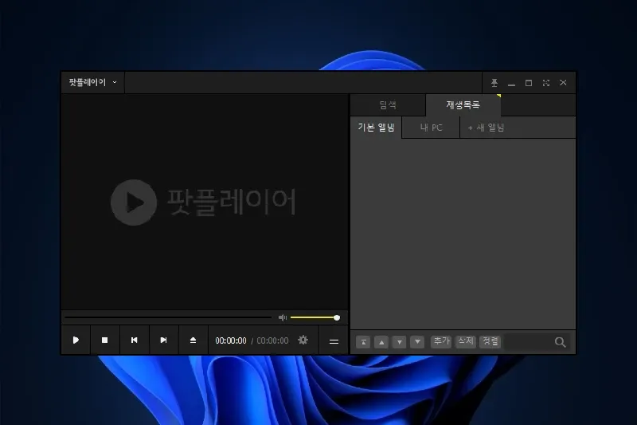
Task: Switch to the 재생목록 tab
Action: pyautogui.click(x=463, y=105)
